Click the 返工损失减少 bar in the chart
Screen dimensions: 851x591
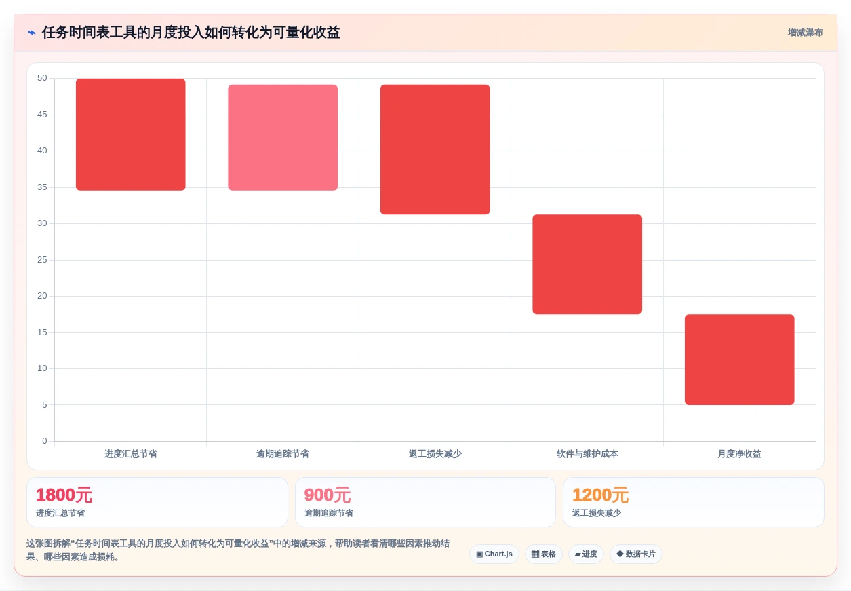(435, 149)
